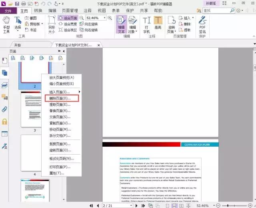Go to first page in status bar
256x208 pixels.
coord(91,206)
